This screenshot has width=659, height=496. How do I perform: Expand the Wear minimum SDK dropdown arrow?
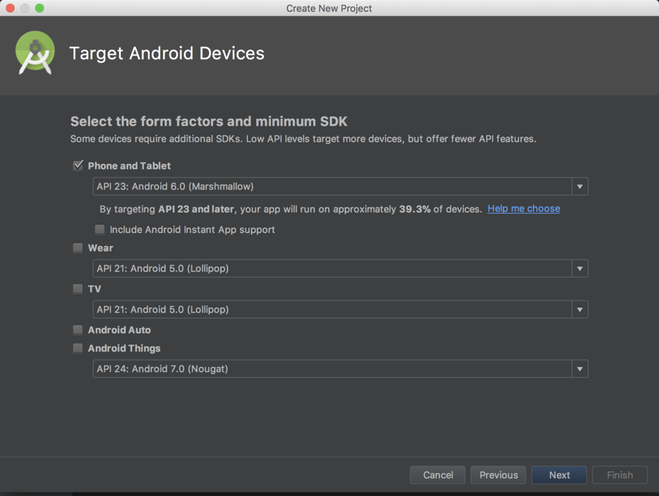580,269
